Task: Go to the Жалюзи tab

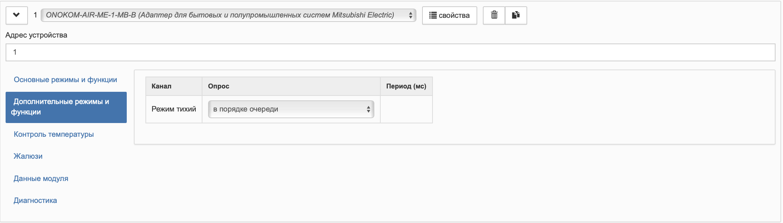Action: point(28,156)
